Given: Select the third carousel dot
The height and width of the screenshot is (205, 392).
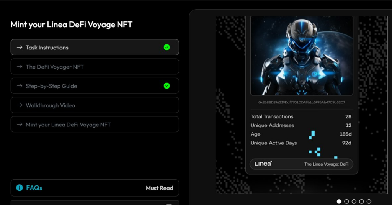Looking at the screenshot, I should click(354, 201).
